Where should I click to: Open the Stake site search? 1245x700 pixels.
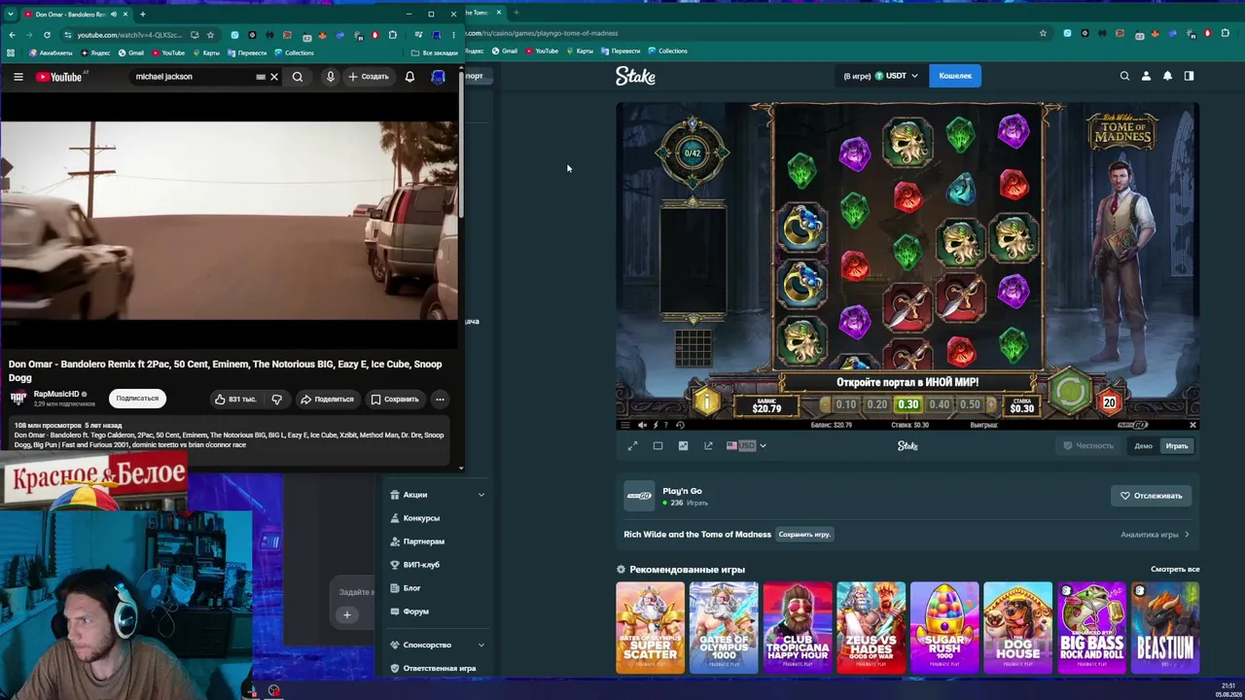tap(1124, 76)
